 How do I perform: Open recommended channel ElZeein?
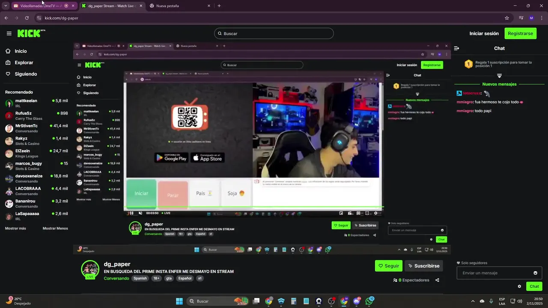[36, 153]
